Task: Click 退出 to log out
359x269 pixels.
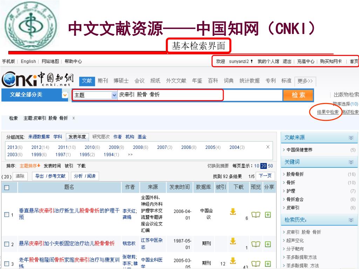Action: tap(287, 61)
